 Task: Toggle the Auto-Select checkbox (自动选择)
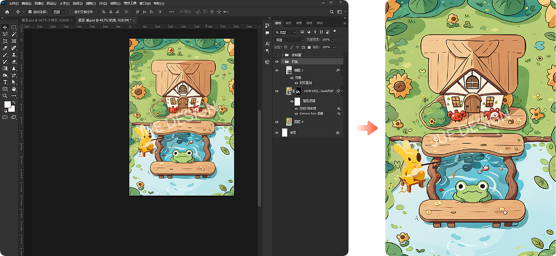coord(30,12)
